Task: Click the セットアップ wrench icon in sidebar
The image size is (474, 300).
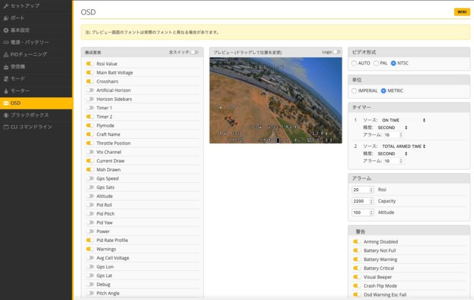Action: tap(7, 6)
